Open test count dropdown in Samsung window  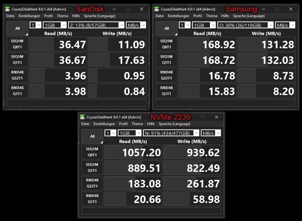click(x=185, y=25)
